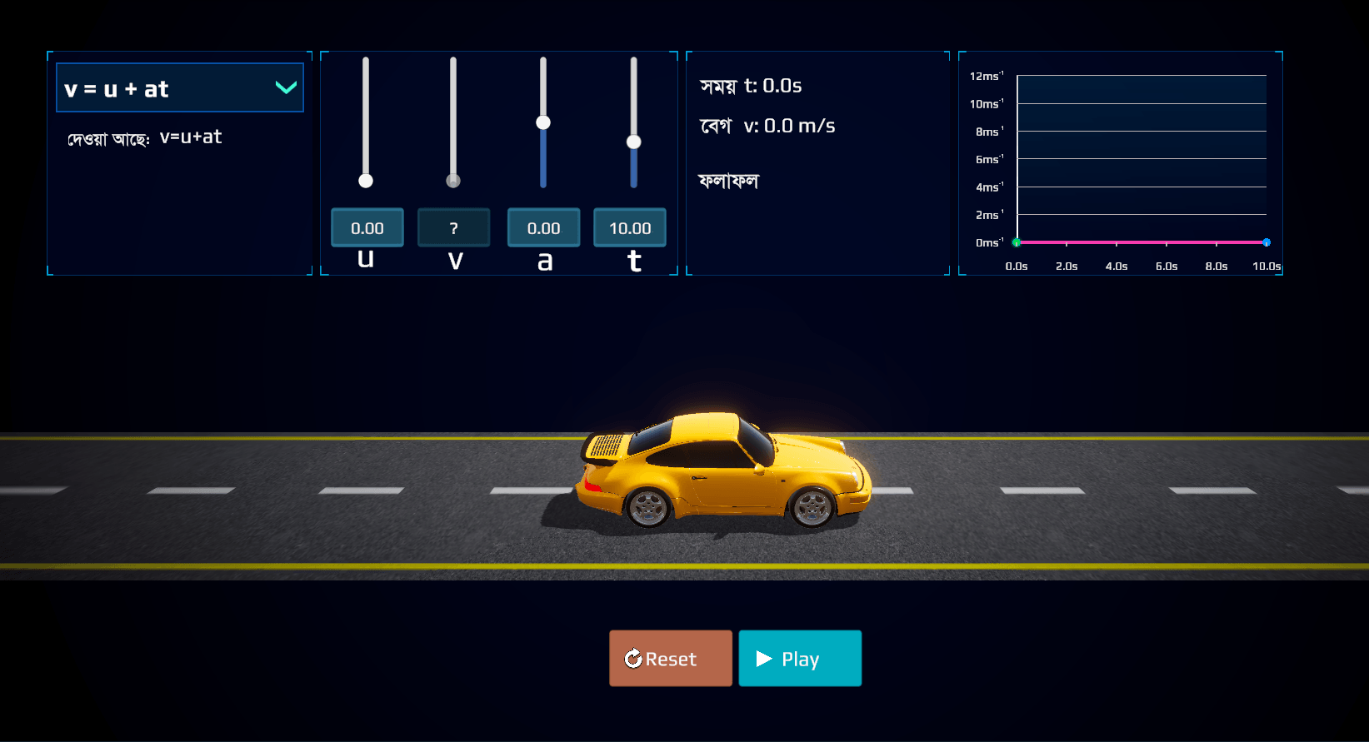Click the 'দেওয়া আছে: v=u+at' given text
1369x742 pixels.
pyautogui.click(x=145, y=137)
